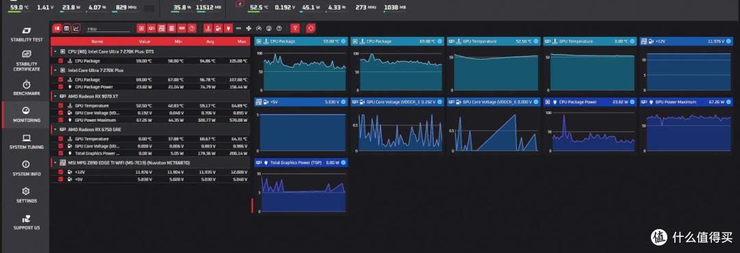Sort by the Name column header
740x253 pixels.
click(x=97, y=42)
